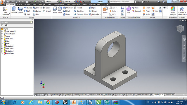The height and width of the screenshot is (105, 187).
Task: Expand Solid Bodies(1) node
Action: pos(2,31)
